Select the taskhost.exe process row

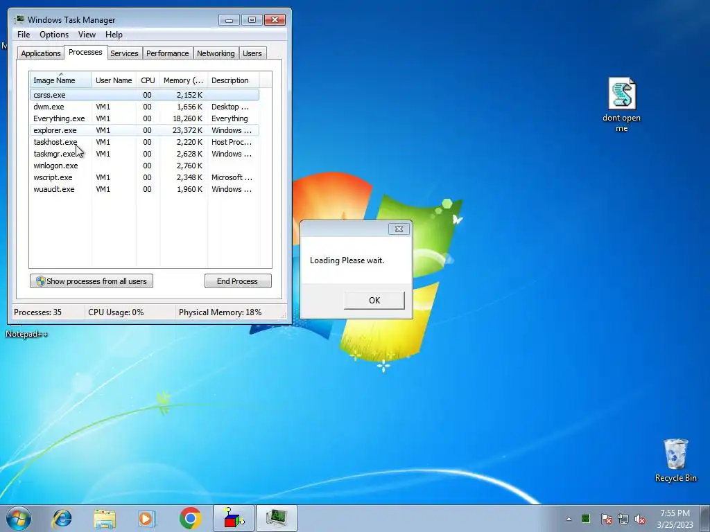point(144,142)
